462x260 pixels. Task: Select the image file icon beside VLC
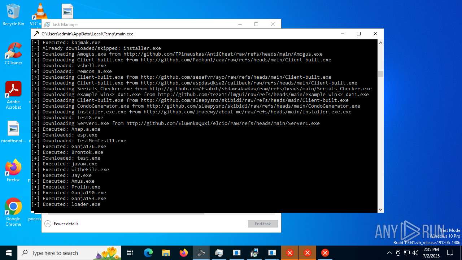(67, 11)
